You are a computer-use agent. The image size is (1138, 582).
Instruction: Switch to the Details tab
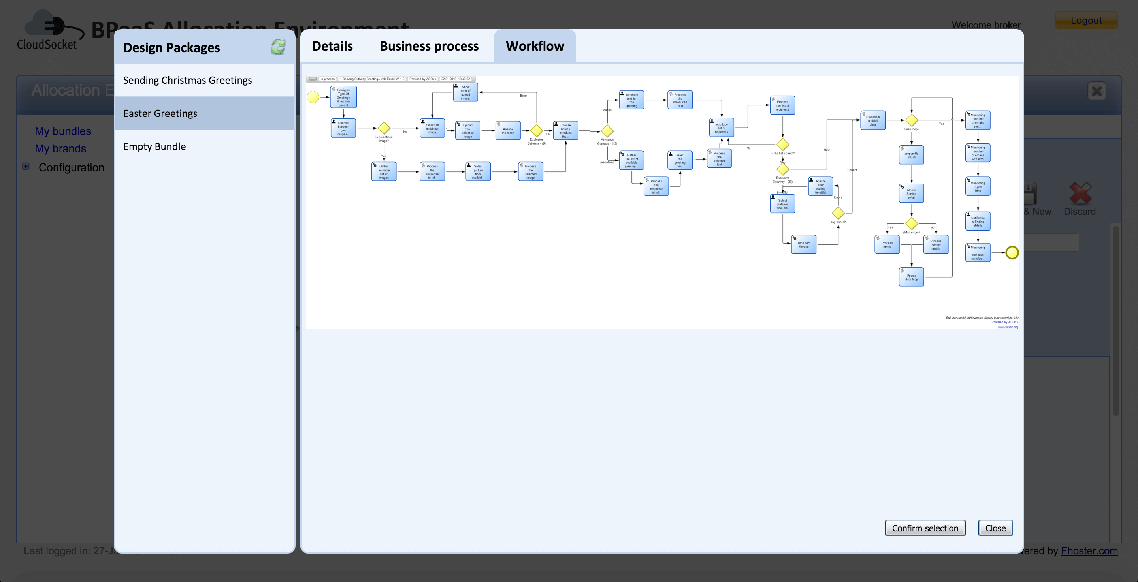coord(332,46)
